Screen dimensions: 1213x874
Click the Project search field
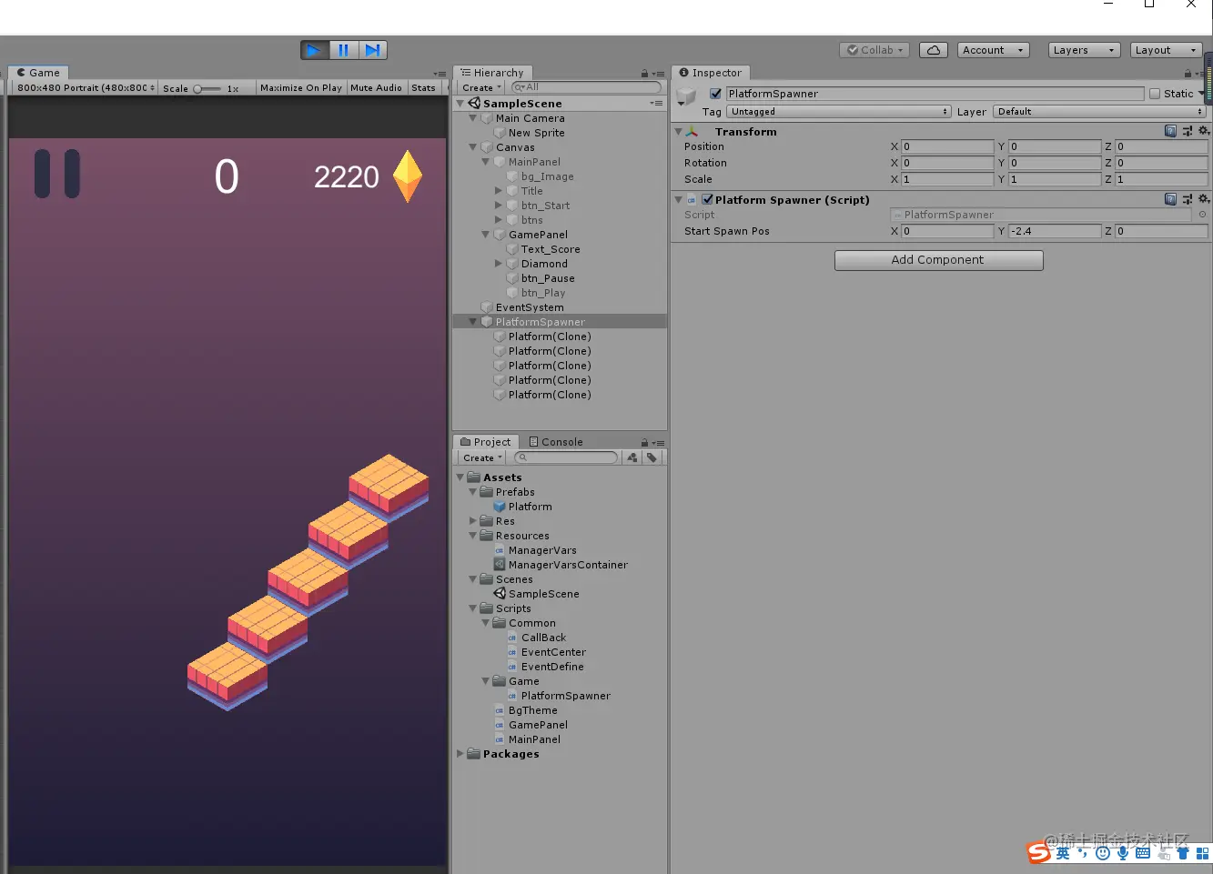coord(566,457)
